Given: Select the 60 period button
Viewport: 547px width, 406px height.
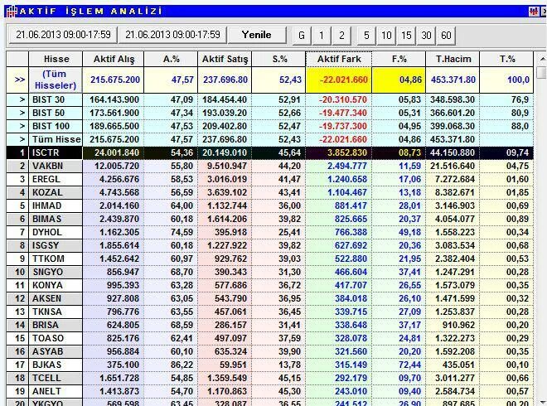Looking at the screenshot, I should tap(446, 36).
